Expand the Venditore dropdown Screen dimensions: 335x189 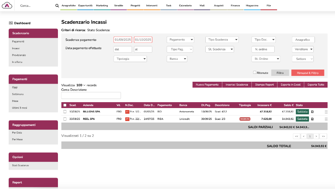[303, 49]
